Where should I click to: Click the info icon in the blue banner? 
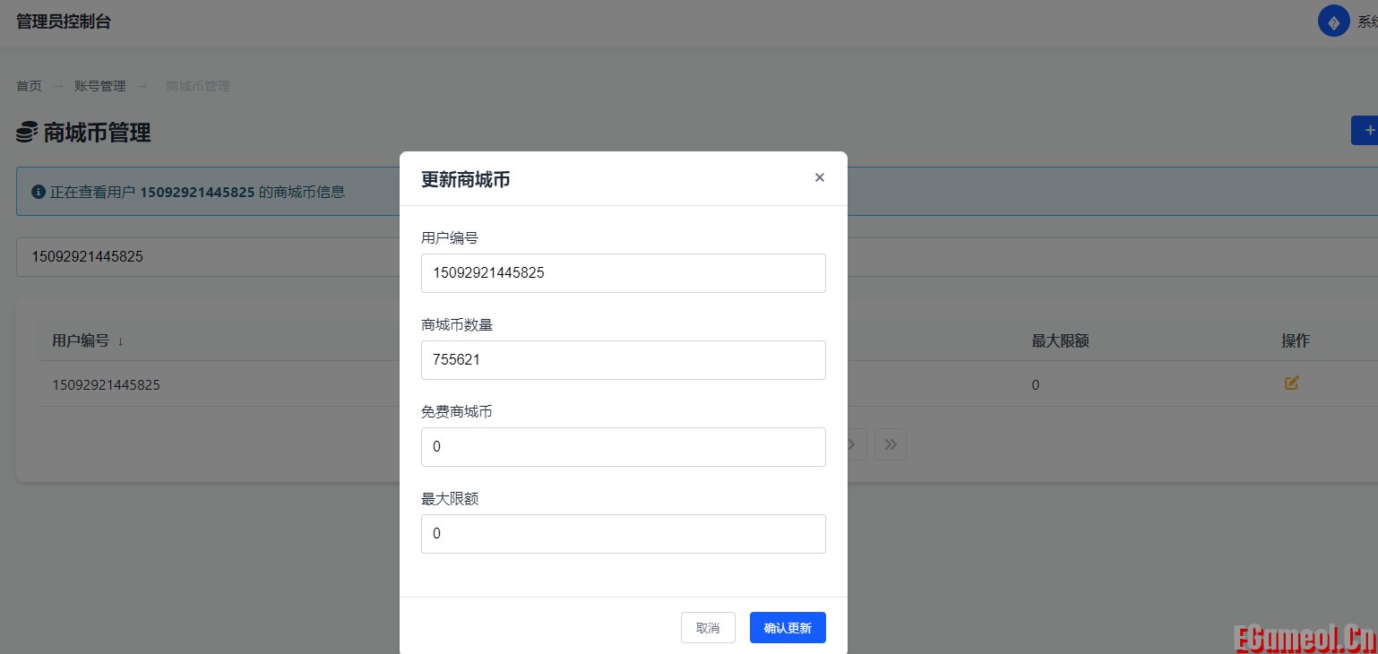coord(37,192)
